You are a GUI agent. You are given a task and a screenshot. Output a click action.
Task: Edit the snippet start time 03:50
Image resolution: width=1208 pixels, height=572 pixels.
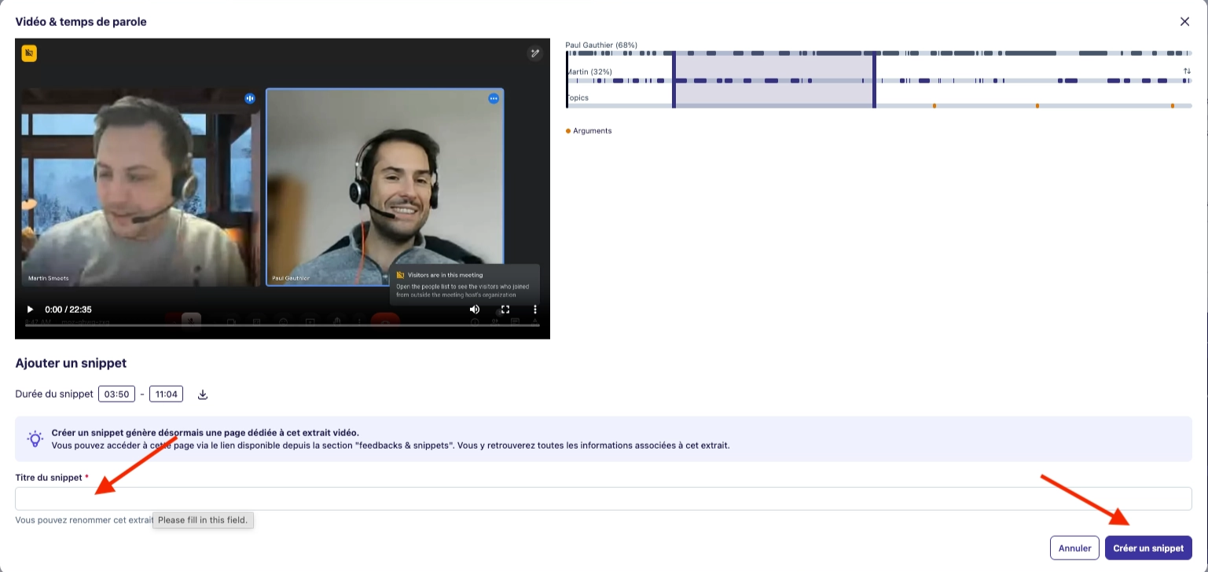[x=116, y=394]
